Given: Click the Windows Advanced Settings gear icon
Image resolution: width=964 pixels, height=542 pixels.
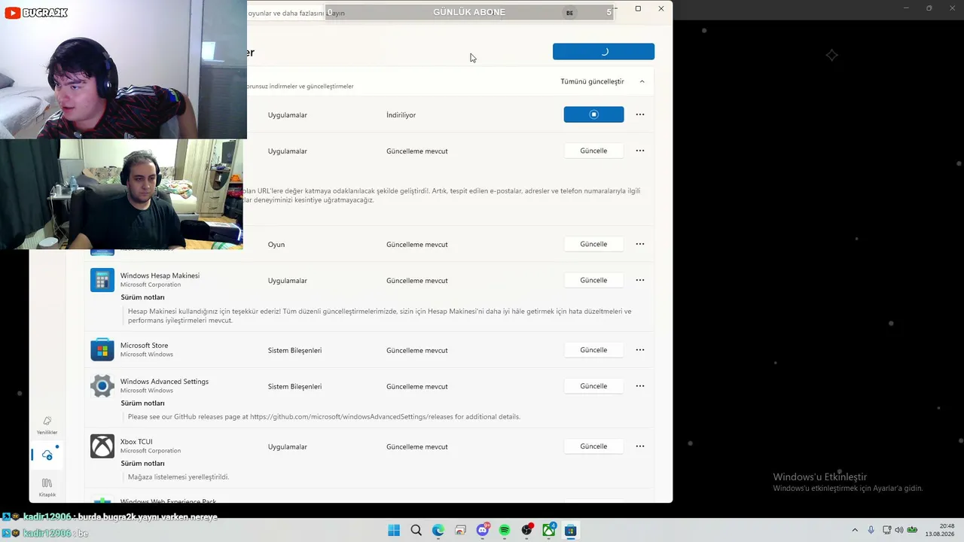Looking at the screenshot, I should pyautogui.click(x=102, y=386).
